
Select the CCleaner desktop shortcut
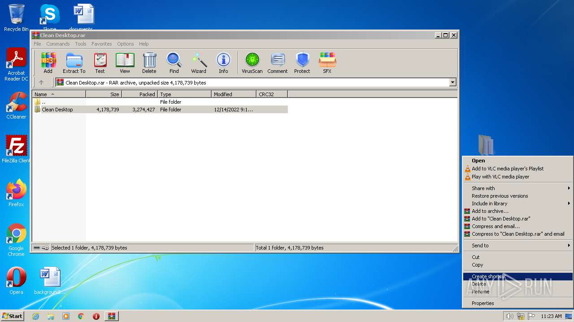pyautogui.click(x=16, y=106)
